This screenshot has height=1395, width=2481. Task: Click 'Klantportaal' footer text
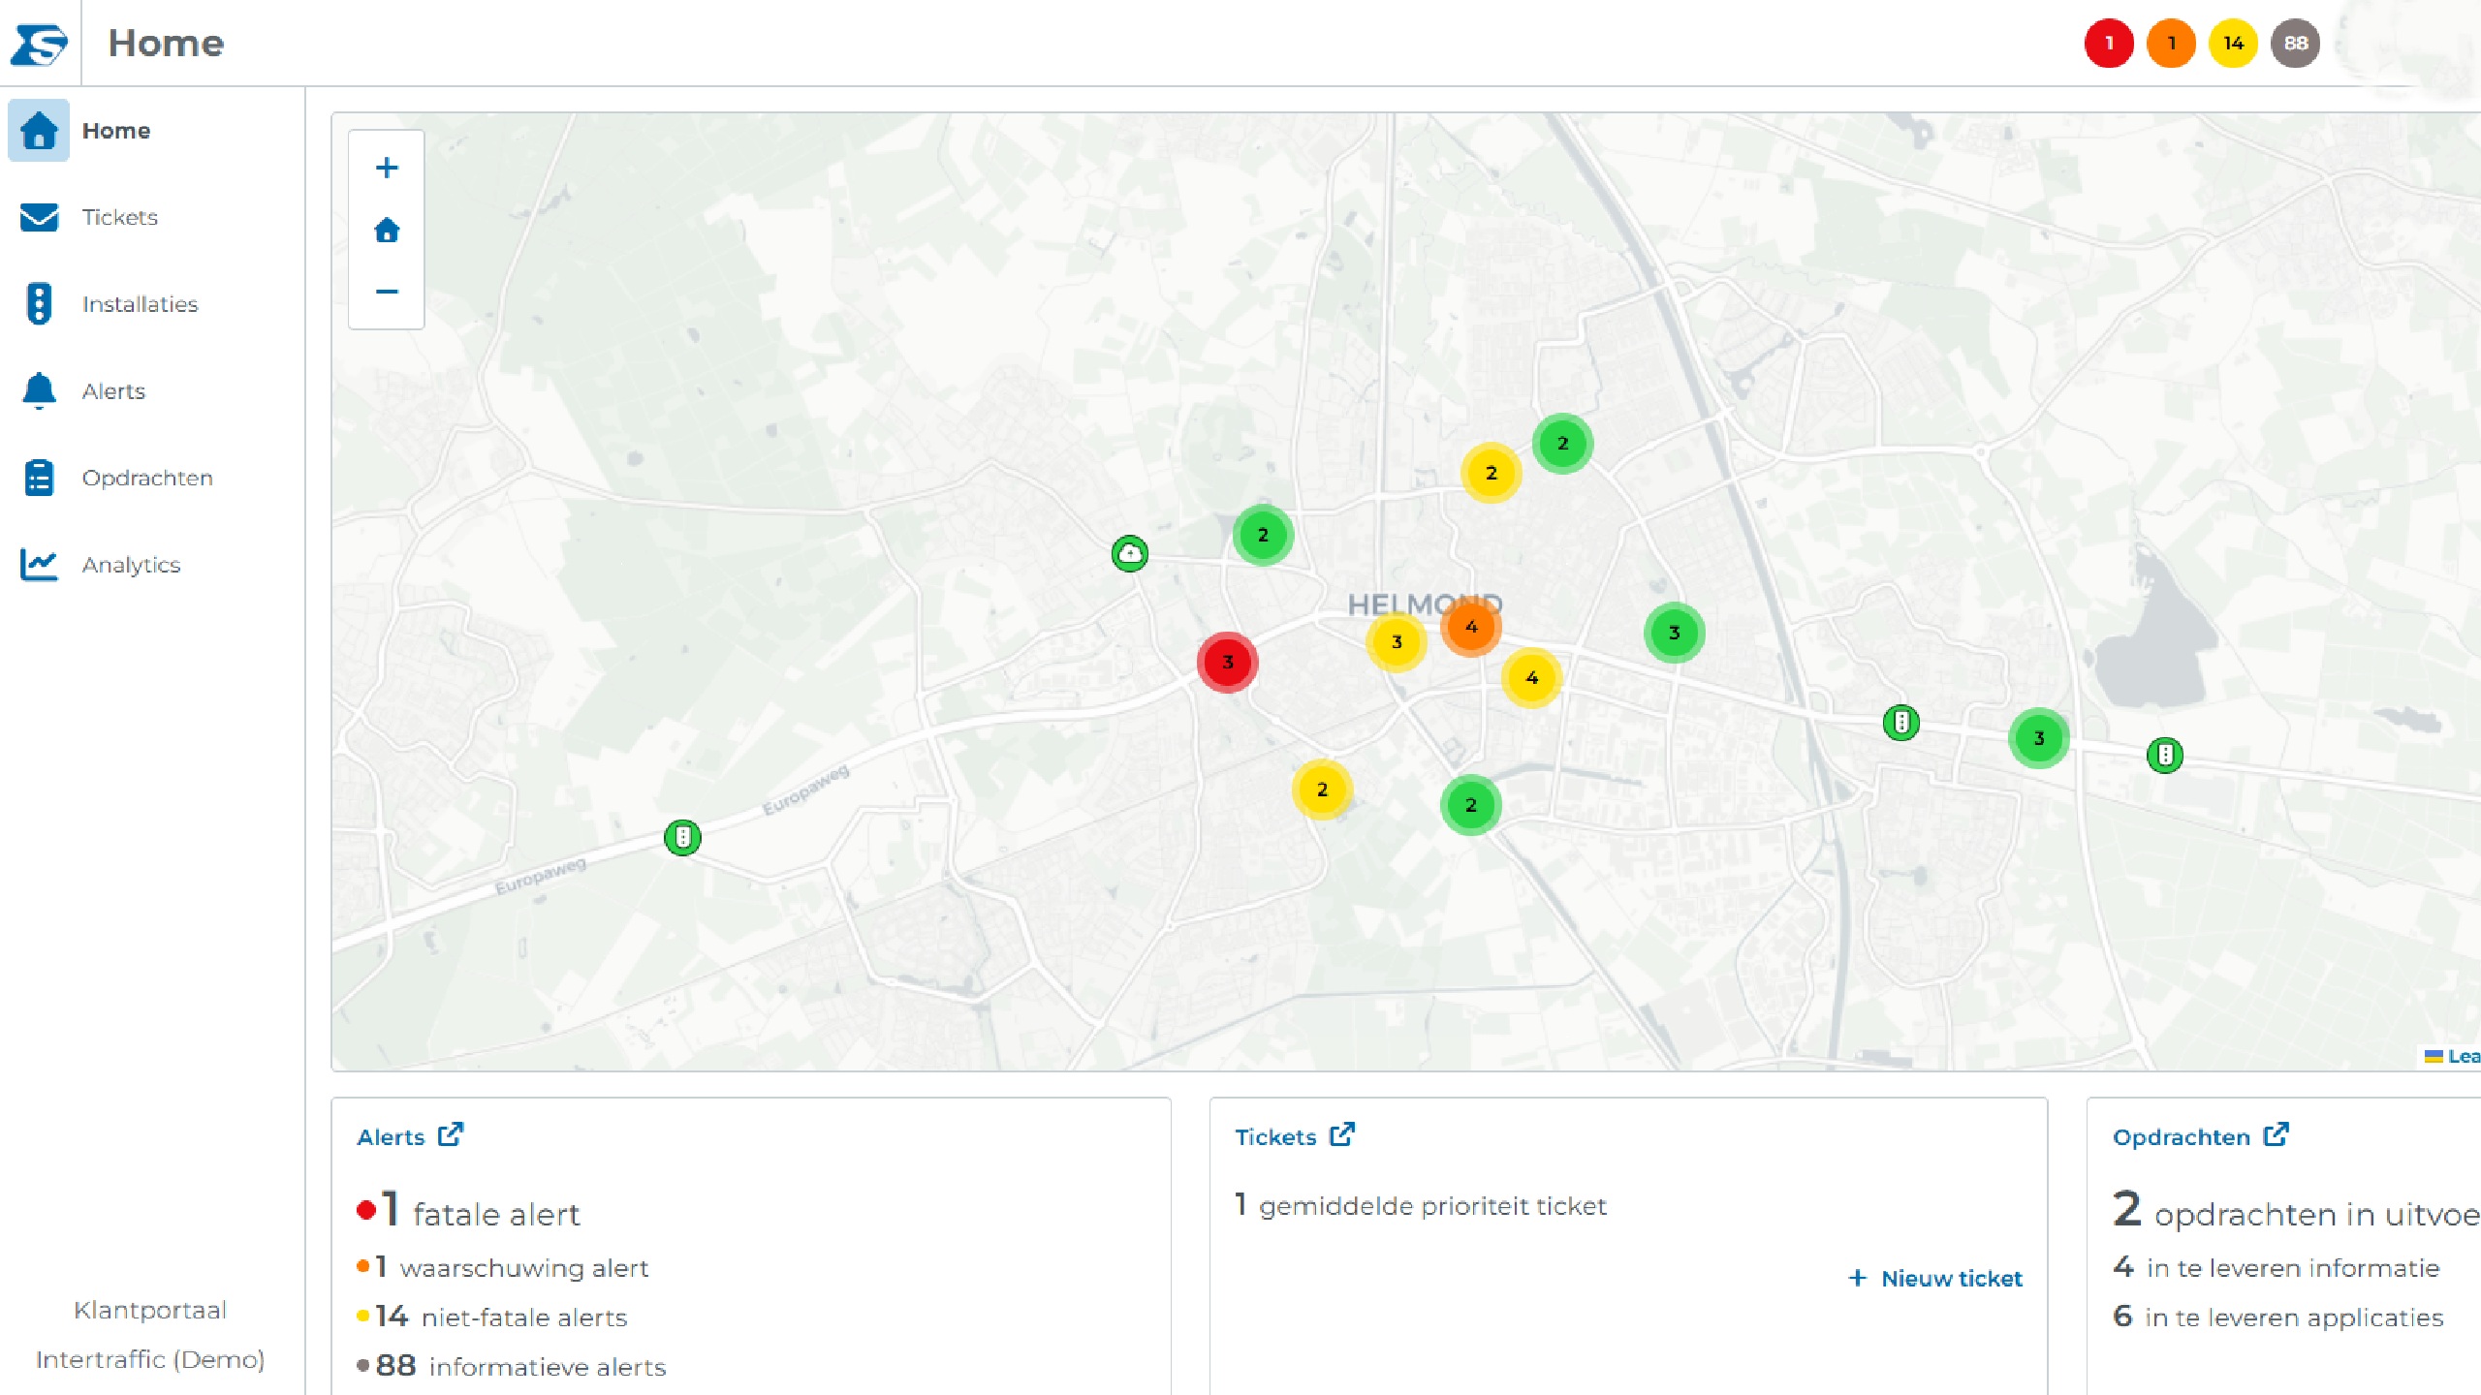[150, 1311]
